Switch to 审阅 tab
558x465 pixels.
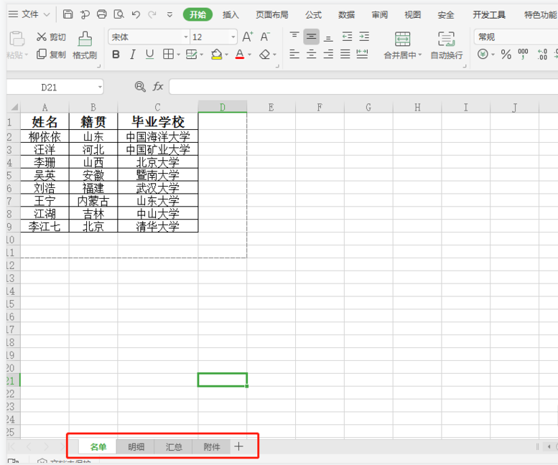[x=379, y=14]
